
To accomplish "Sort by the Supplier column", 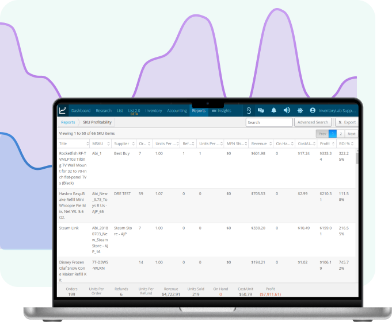I will 124,144.
